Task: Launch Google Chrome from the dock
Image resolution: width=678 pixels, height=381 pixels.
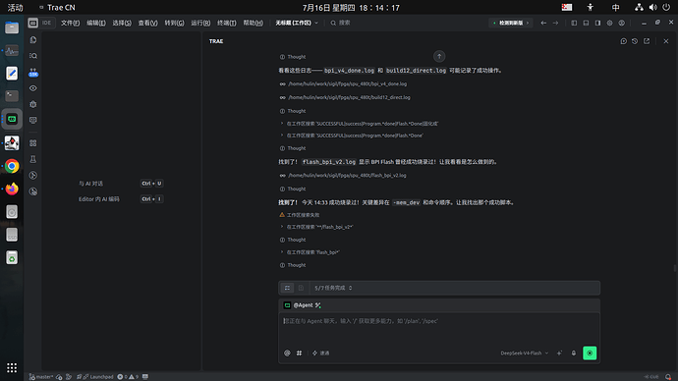Action: pos(12,166)
